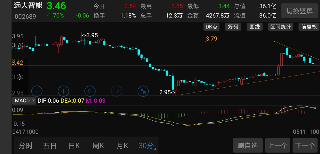The height and width of the screenshot is (154, 320).
Task: Tap the 今开 value 3.54
Action: coord(130,6)
